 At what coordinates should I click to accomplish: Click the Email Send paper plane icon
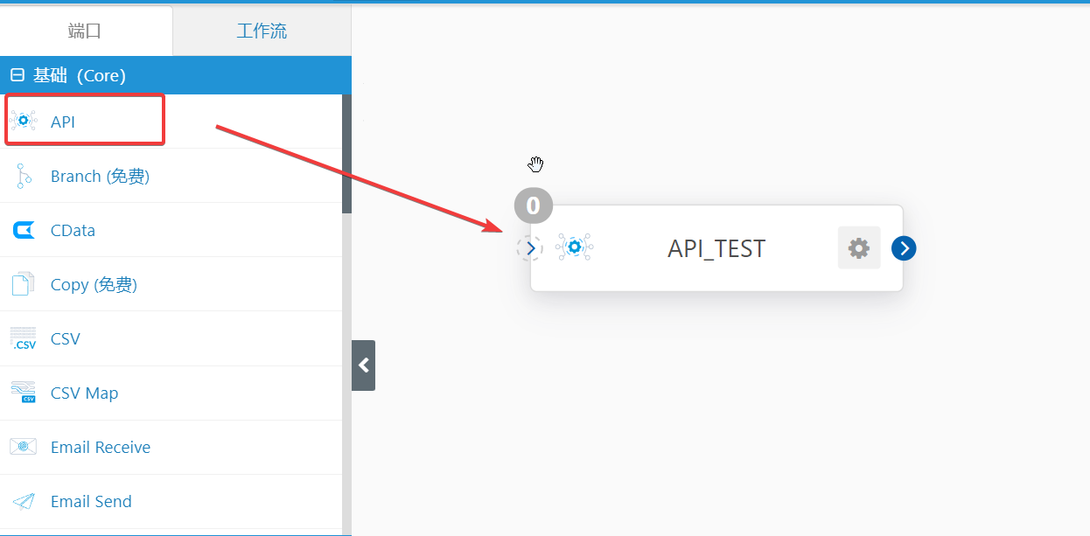(24, 501)
